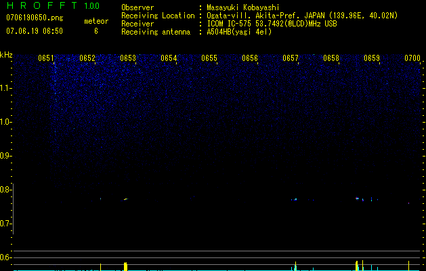Click the yellow intensity bar below 0700
This screenshot has width=426, height=271.
point(408,266)
